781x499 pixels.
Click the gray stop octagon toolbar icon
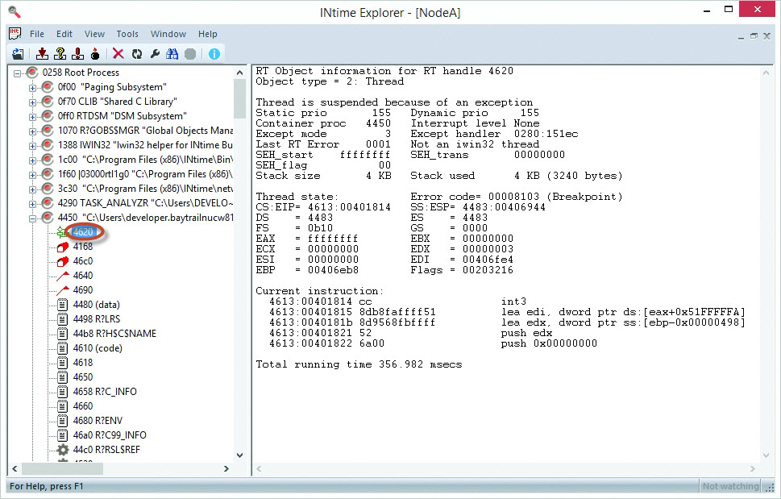pyautogui.click(x=190, y=54)
